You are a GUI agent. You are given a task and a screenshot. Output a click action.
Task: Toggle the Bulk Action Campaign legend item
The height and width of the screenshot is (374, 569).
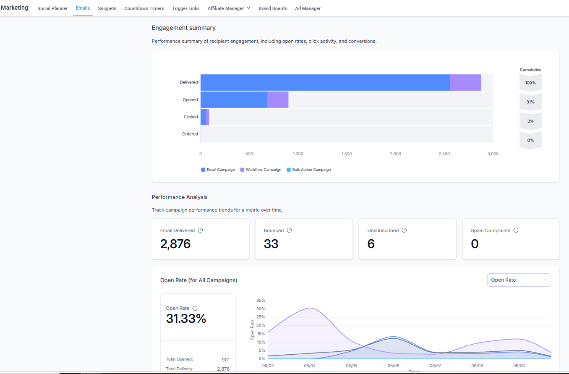308,170
